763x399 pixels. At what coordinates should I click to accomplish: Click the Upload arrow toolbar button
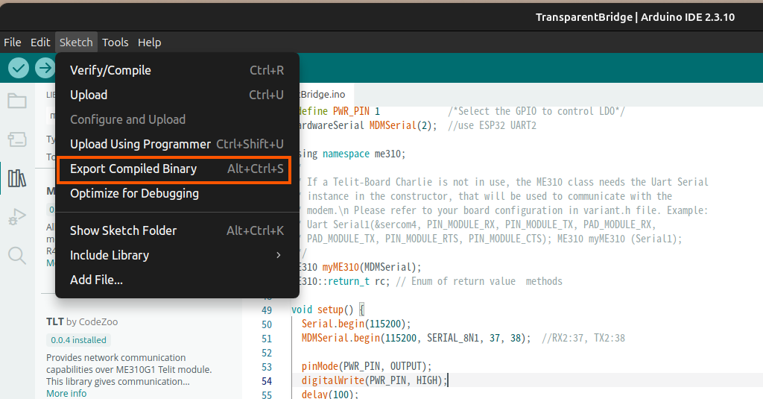pos(45,68)
